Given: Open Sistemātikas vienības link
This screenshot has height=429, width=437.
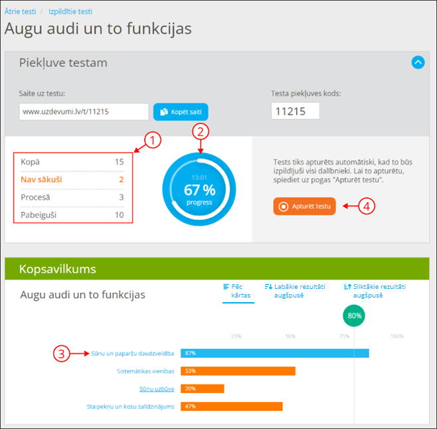Looking at the screenshot, I should pyautogui.click(x=145, y=371).
